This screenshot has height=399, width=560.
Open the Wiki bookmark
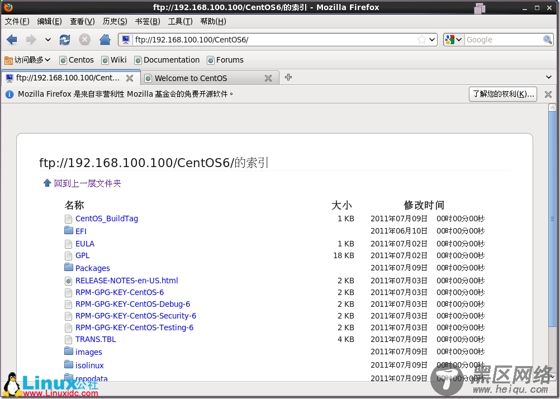114,60
